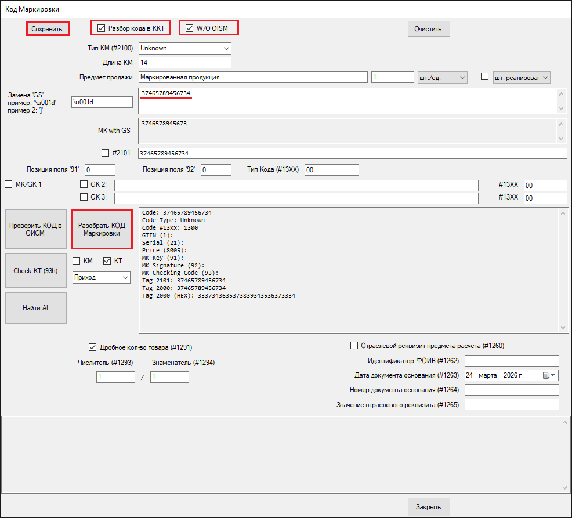
Task: Click the Найти AI button
Action: (x=35, y=308)
